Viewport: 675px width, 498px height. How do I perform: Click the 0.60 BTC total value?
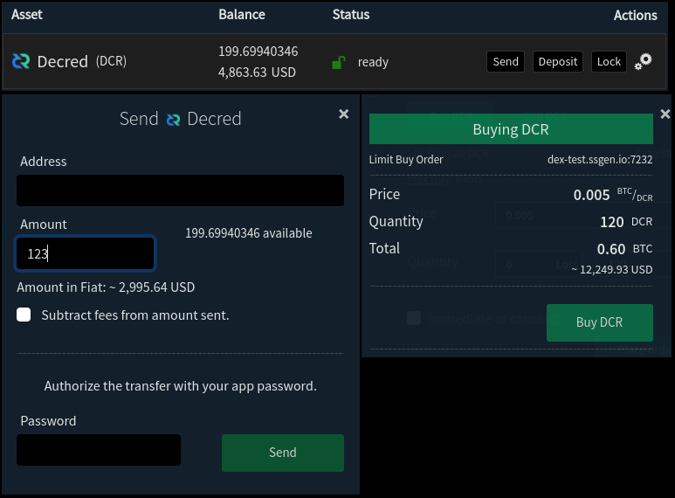point(624,249)
